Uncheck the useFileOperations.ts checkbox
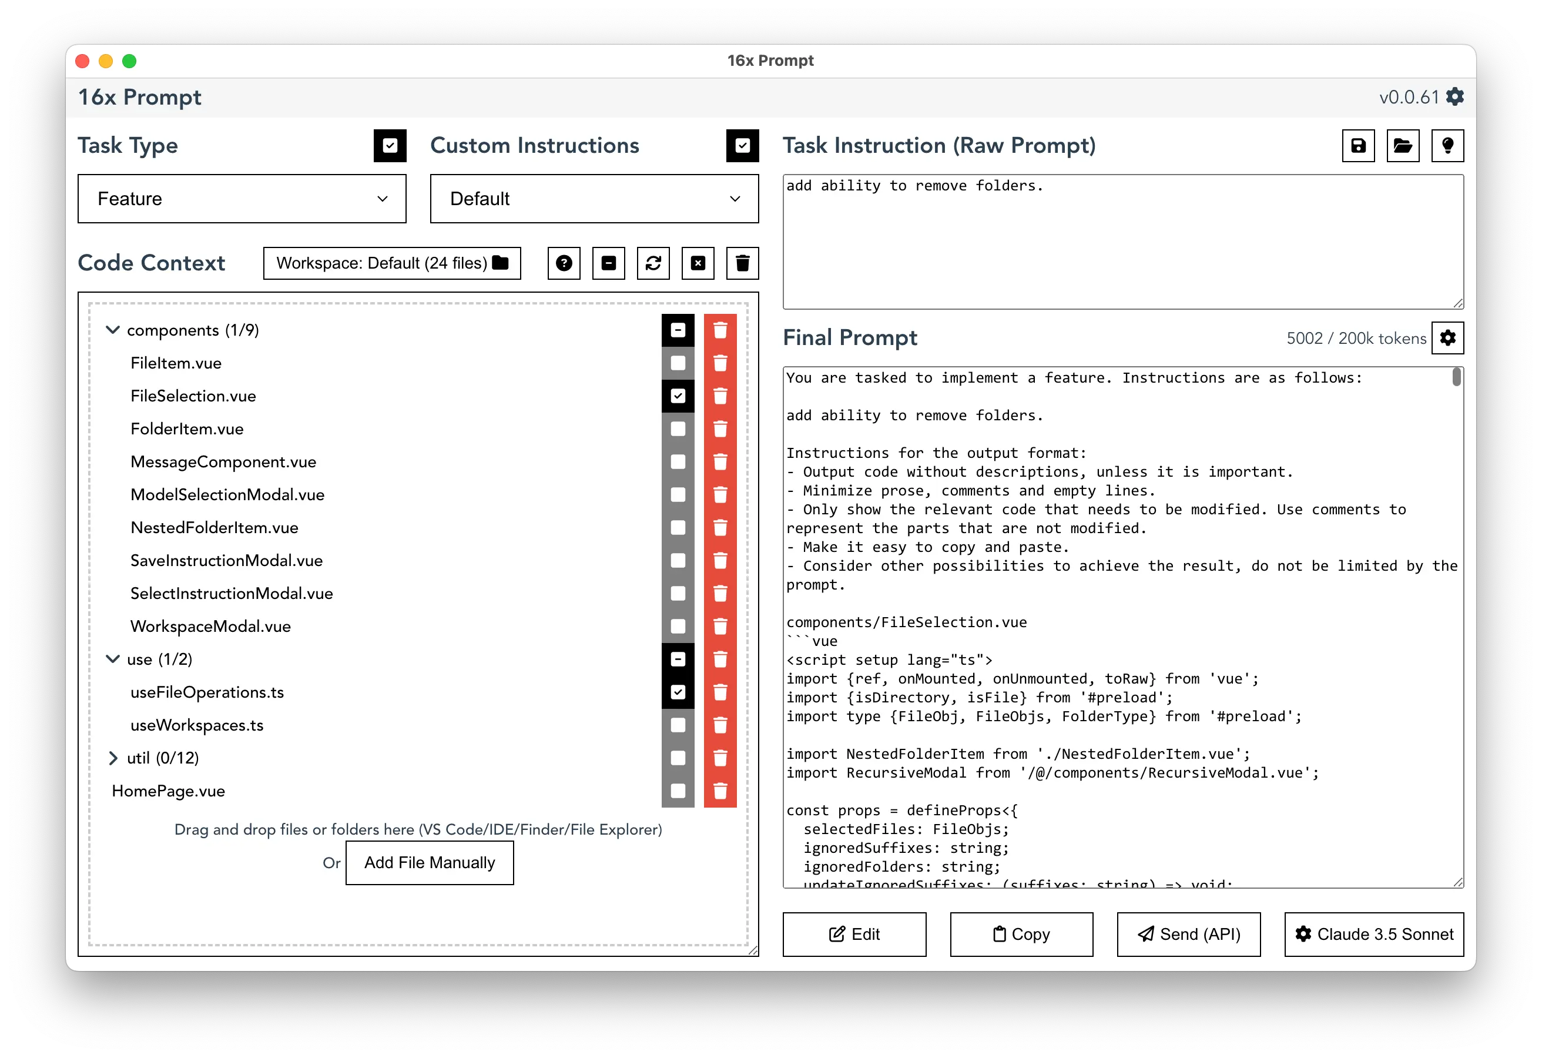This screenshot has width=1542, height=1058. tap(678, 692)
